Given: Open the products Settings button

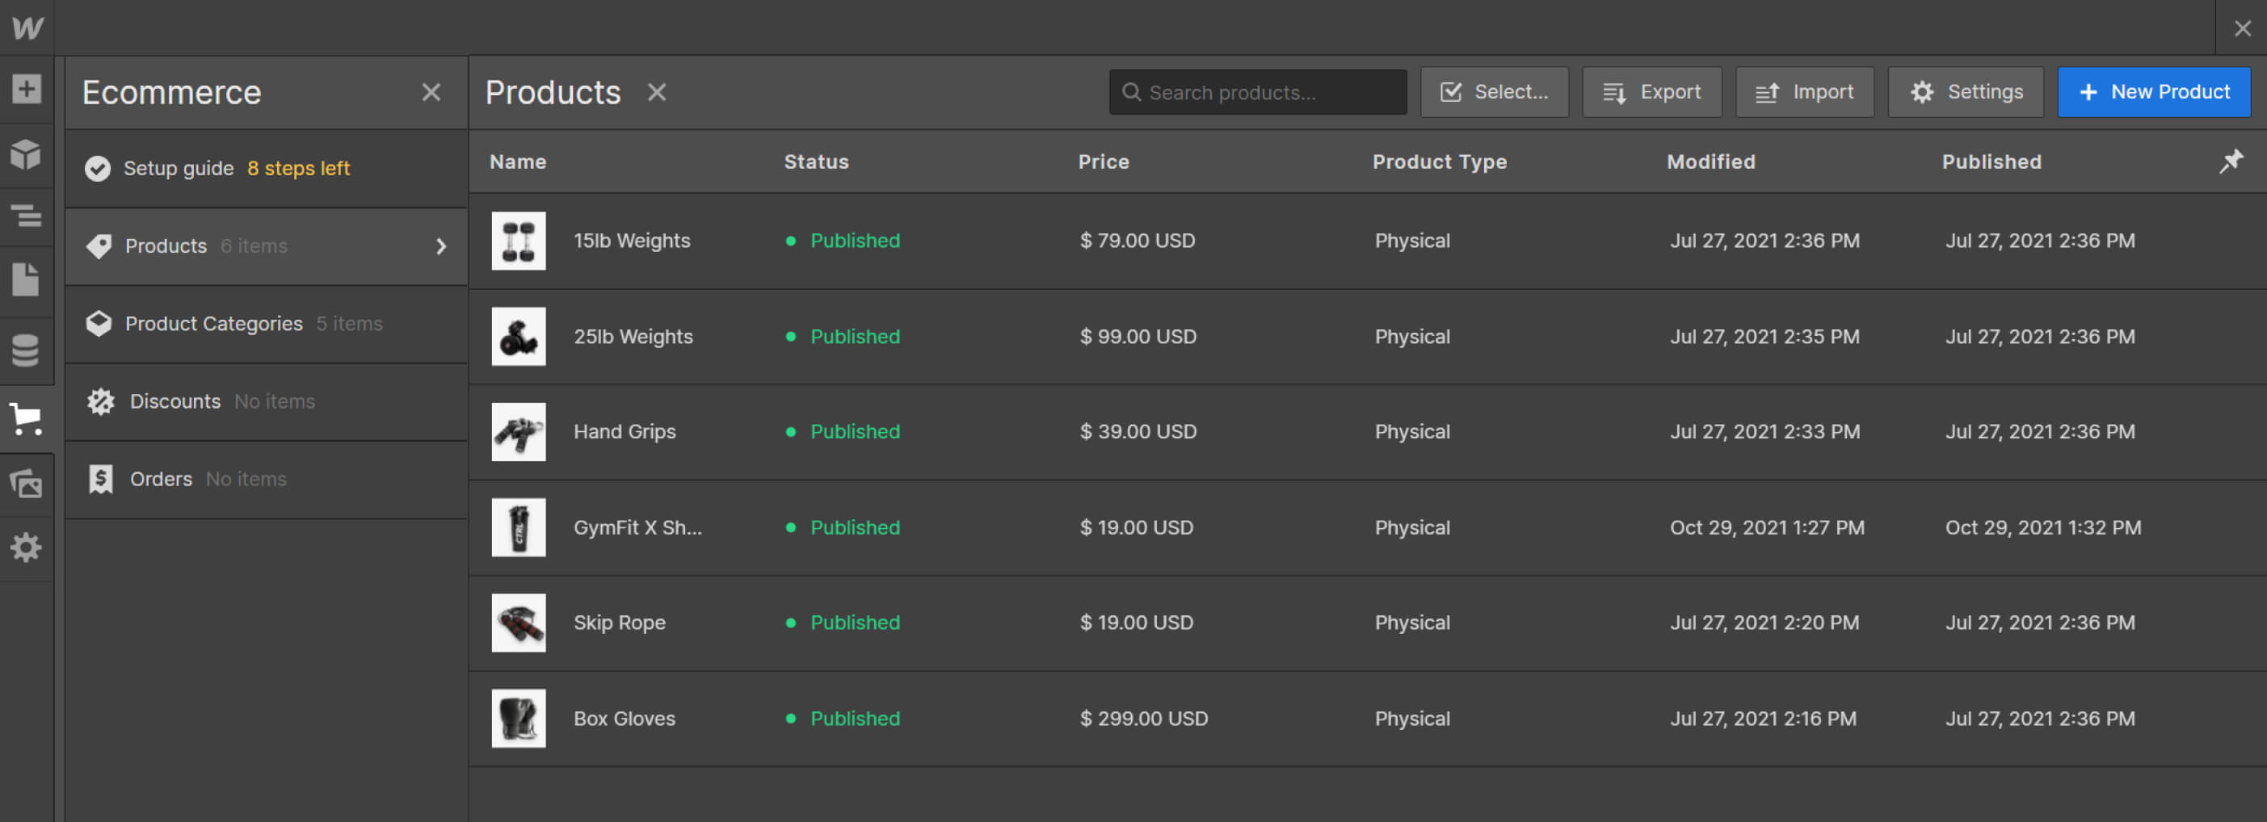Looking at the screenshot, I should [1966, 92].
